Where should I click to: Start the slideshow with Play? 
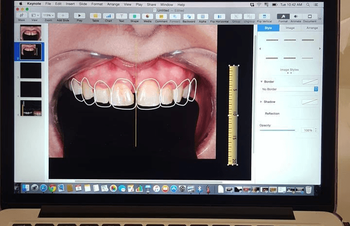click(79, 16)
